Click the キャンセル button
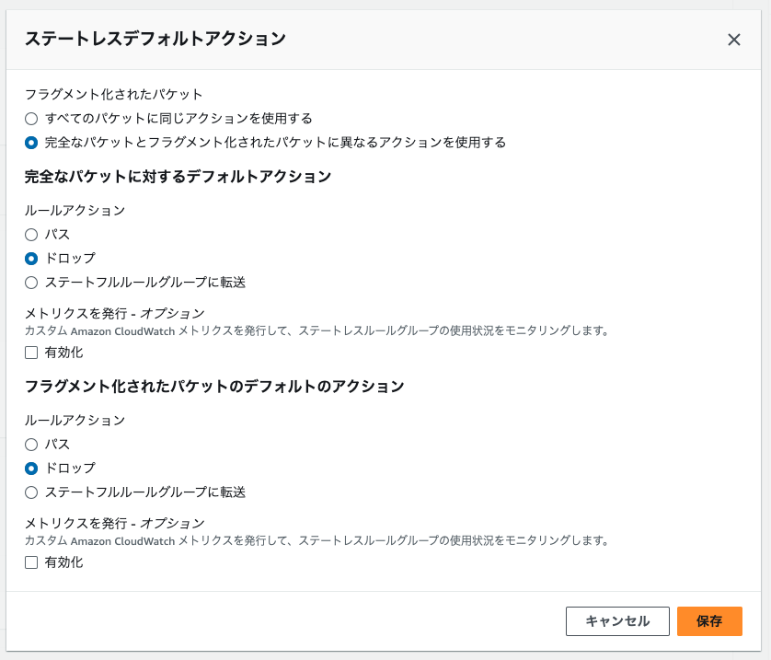 (x=617, y=621)
